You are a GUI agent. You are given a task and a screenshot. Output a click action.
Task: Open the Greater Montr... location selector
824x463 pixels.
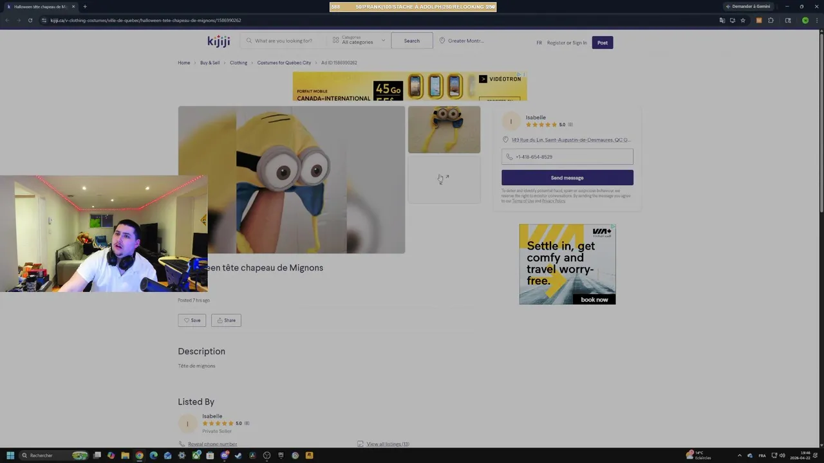pyautogui.click(x=462, y=41)
